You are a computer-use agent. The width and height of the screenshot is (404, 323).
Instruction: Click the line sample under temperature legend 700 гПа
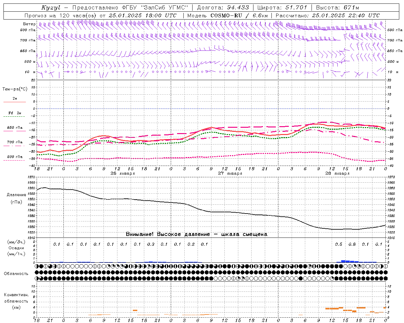[x=15, y=146]
